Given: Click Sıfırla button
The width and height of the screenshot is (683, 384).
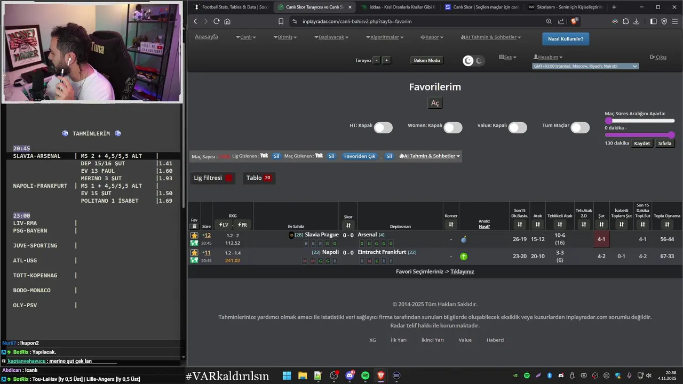Looking at the screenshot, I should click(665, 143).
